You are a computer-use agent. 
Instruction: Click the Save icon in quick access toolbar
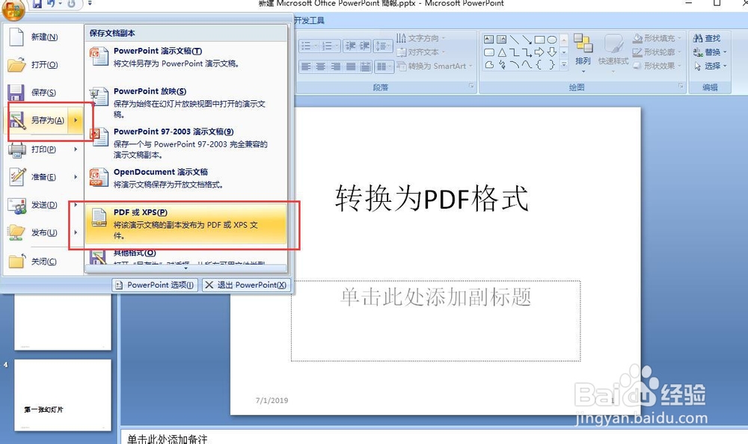tap(37, 4)
